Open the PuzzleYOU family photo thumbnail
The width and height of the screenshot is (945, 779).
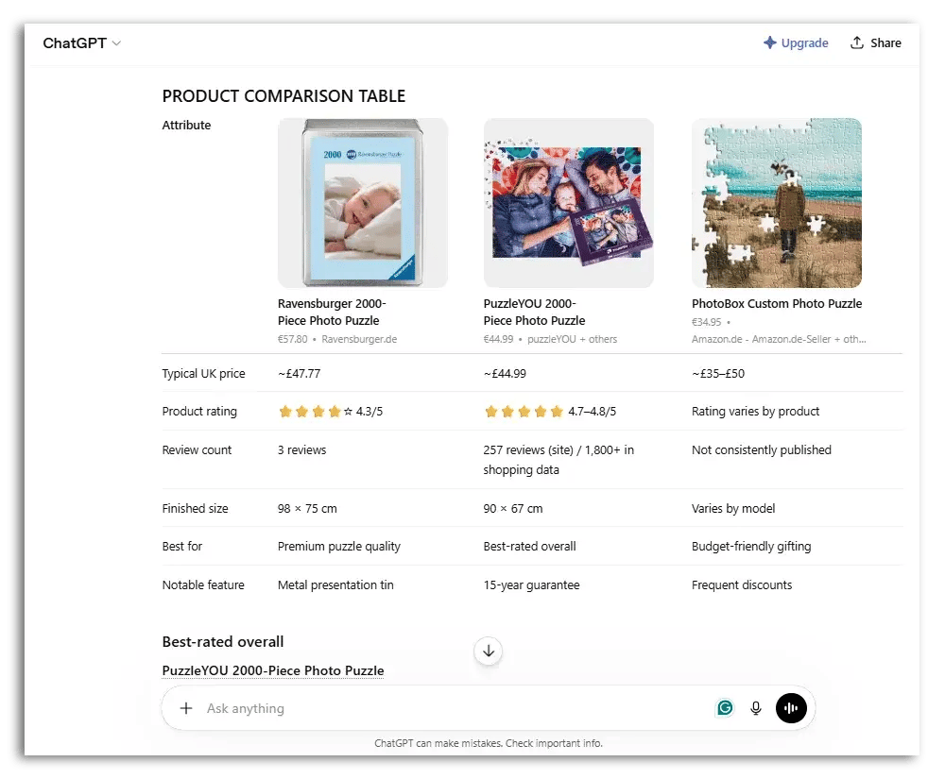[x=568, y=203]
